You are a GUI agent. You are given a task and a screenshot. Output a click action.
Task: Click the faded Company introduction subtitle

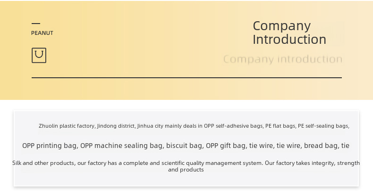[283, 59]
